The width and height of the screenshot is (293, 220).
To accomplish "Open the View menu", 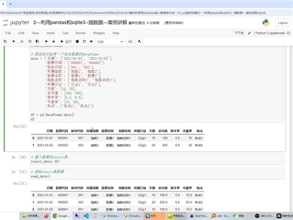I will (x=35, y=33).
